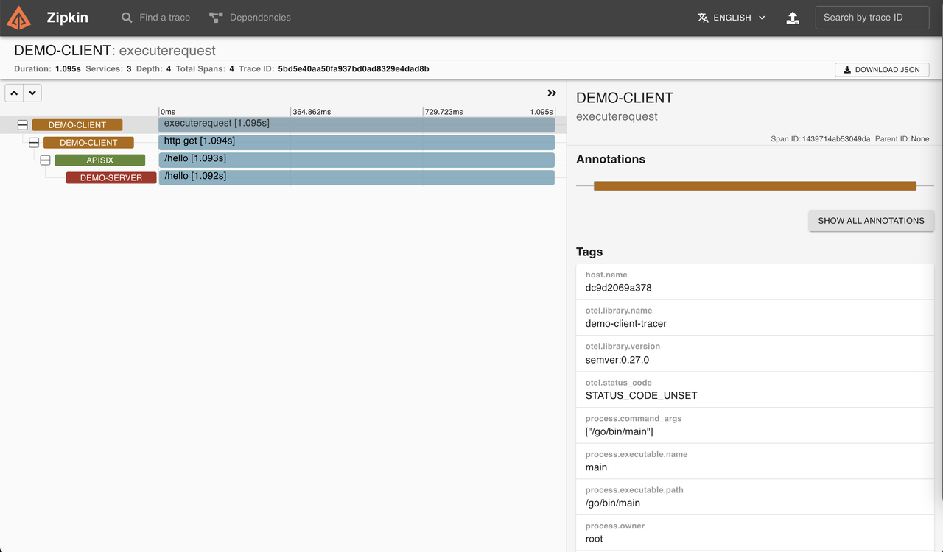
Task: Open the Dependencies page
Action: coord(250,18)
